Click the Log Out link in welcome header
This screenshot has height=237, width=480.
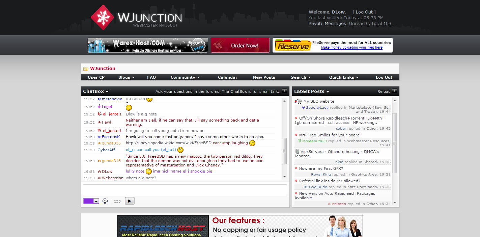(364, 12)
